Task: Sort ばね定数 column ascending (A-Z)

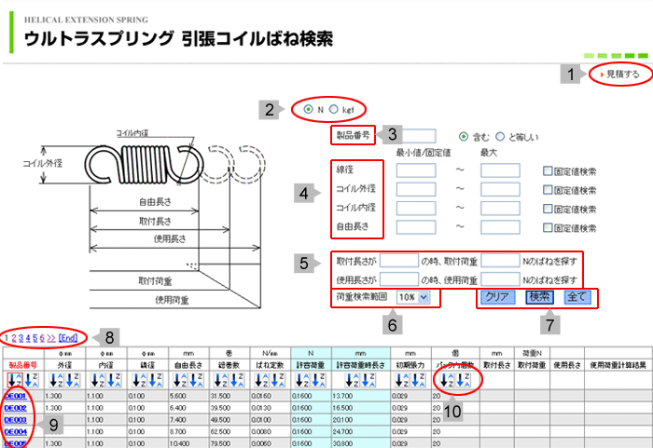Action: click(262, 380)
